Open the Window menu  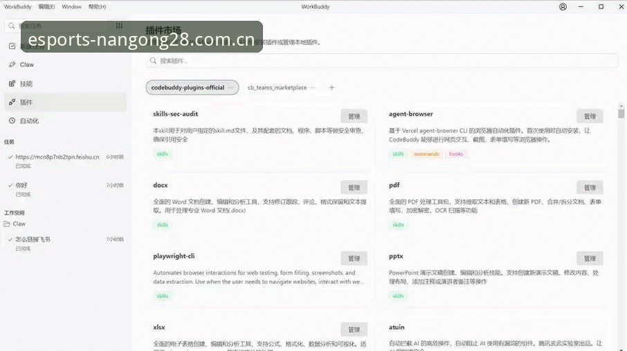coord(71,7)
